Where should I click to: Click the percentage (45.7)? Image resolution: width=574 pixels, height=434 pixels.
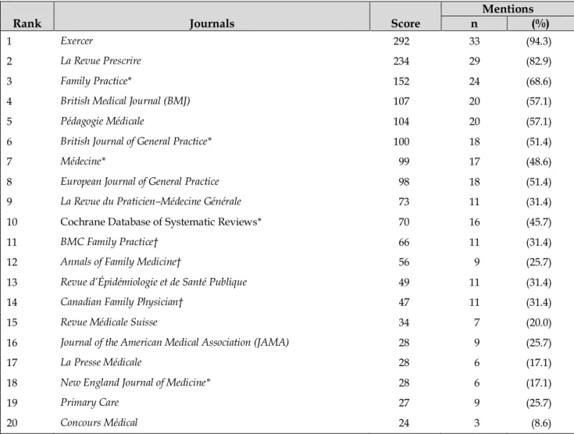click(539, 222)
